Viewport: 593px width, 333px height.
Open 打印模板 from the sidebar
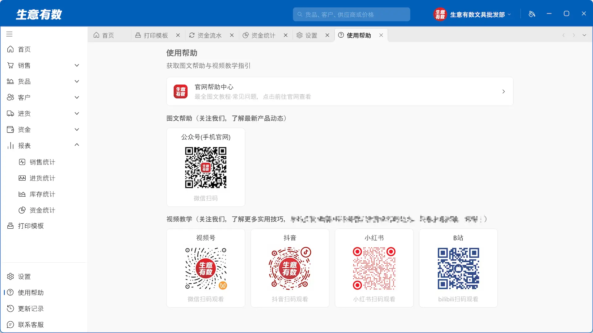pos(26,226)
